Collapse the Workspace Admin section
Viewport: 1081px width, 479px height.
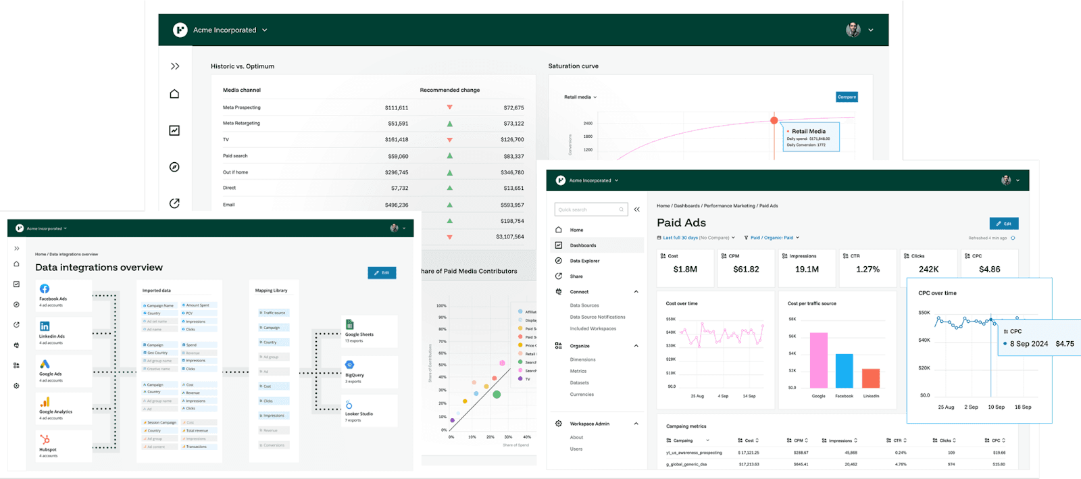point(636,424)
